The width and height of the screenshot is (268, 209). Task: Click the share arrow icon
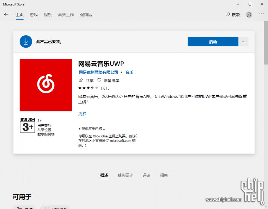[x=81, y=80]
